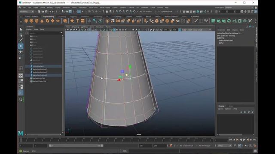The height and width of the screenshot is (154, 275).
Task: Activate the Move tool in toolbox
Action: click(21, 46)
